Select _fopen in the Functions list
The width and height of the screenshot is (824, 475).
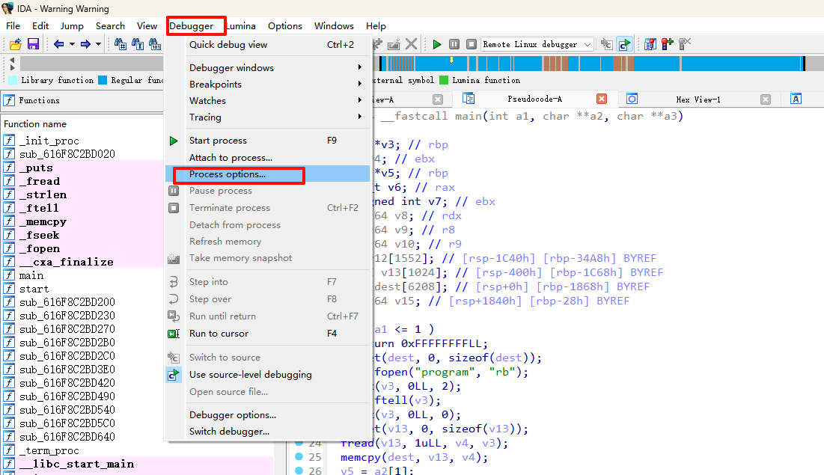(40, 248)
